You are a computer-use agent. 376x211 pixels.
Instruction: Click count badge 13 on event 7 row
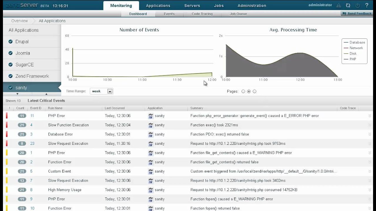coord(22,181)
